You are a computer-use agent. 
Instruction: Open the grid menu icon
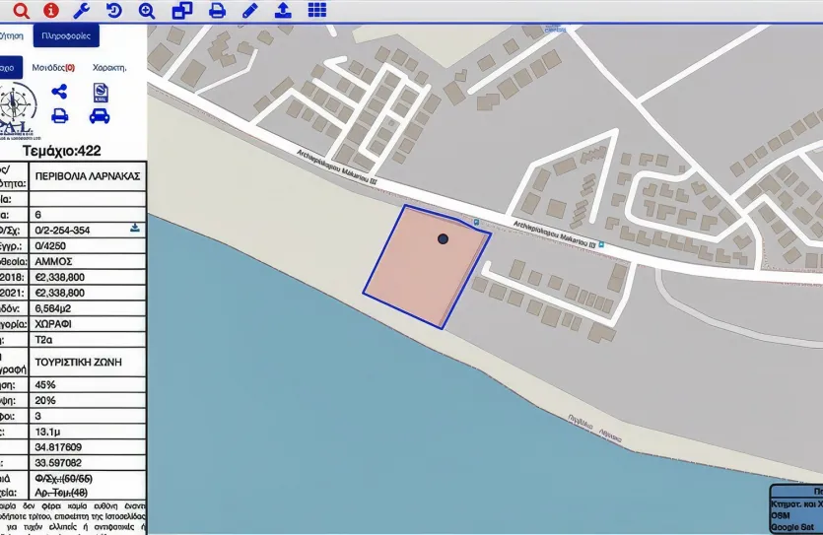[x=316, y=11]
